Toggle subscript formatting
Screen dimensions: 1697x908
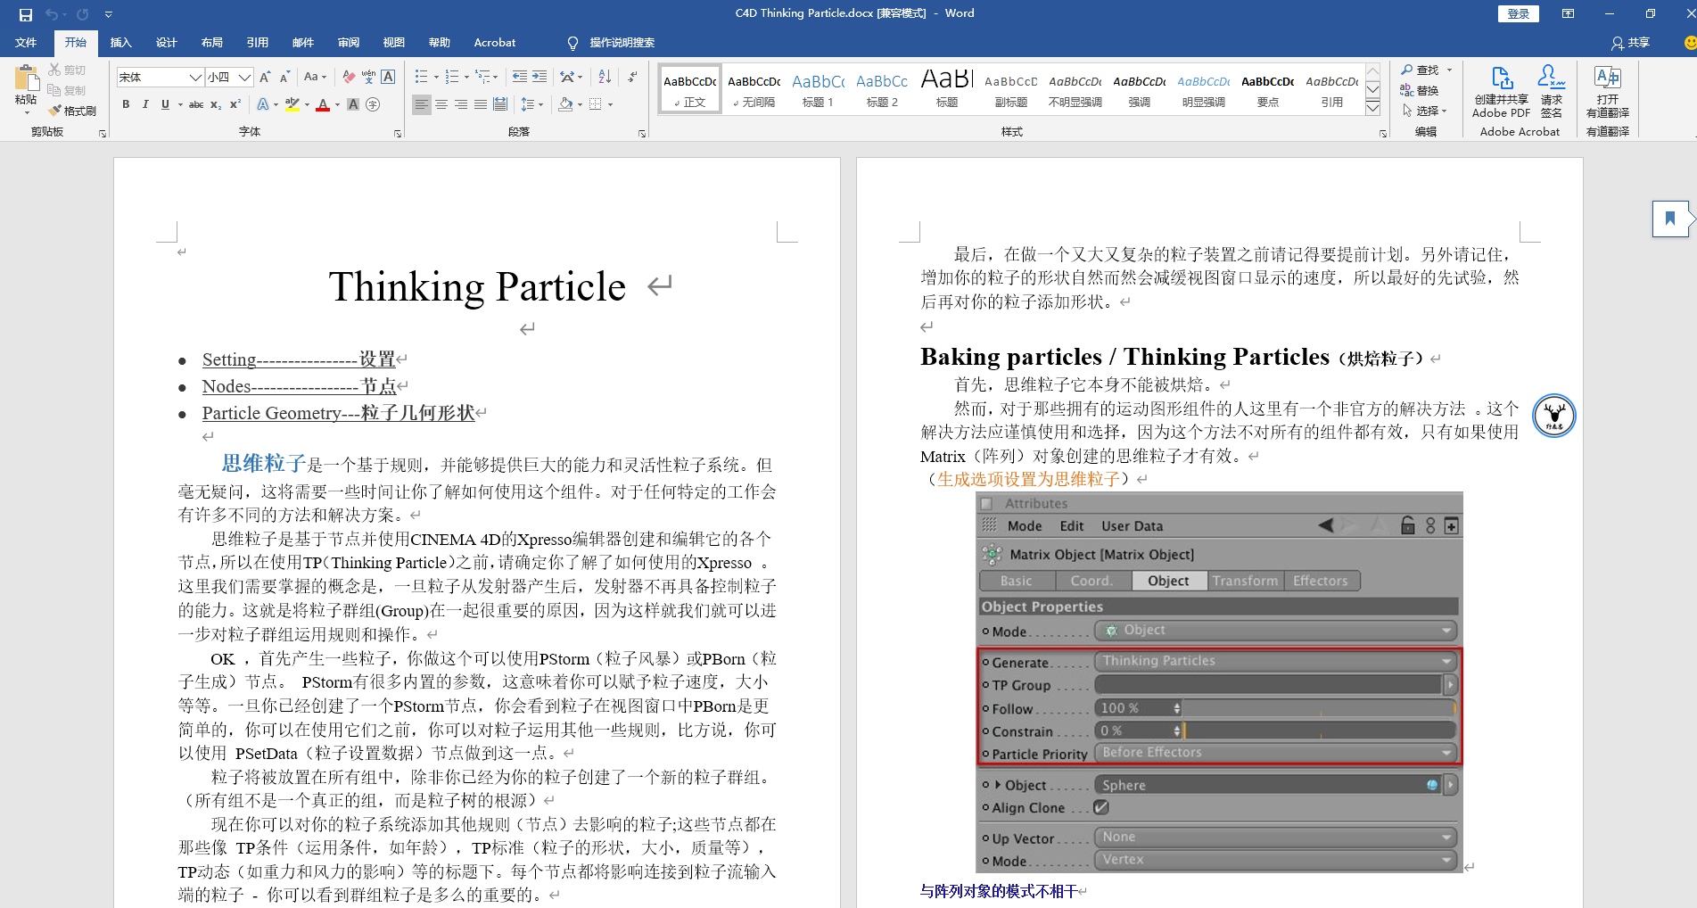coord(216,104)
